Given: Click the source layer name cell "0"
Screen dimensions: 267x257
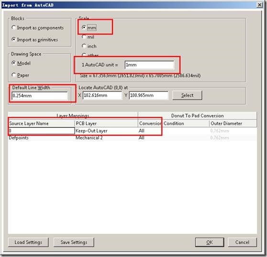Looking at the screenshot, I should pos(41,131).
